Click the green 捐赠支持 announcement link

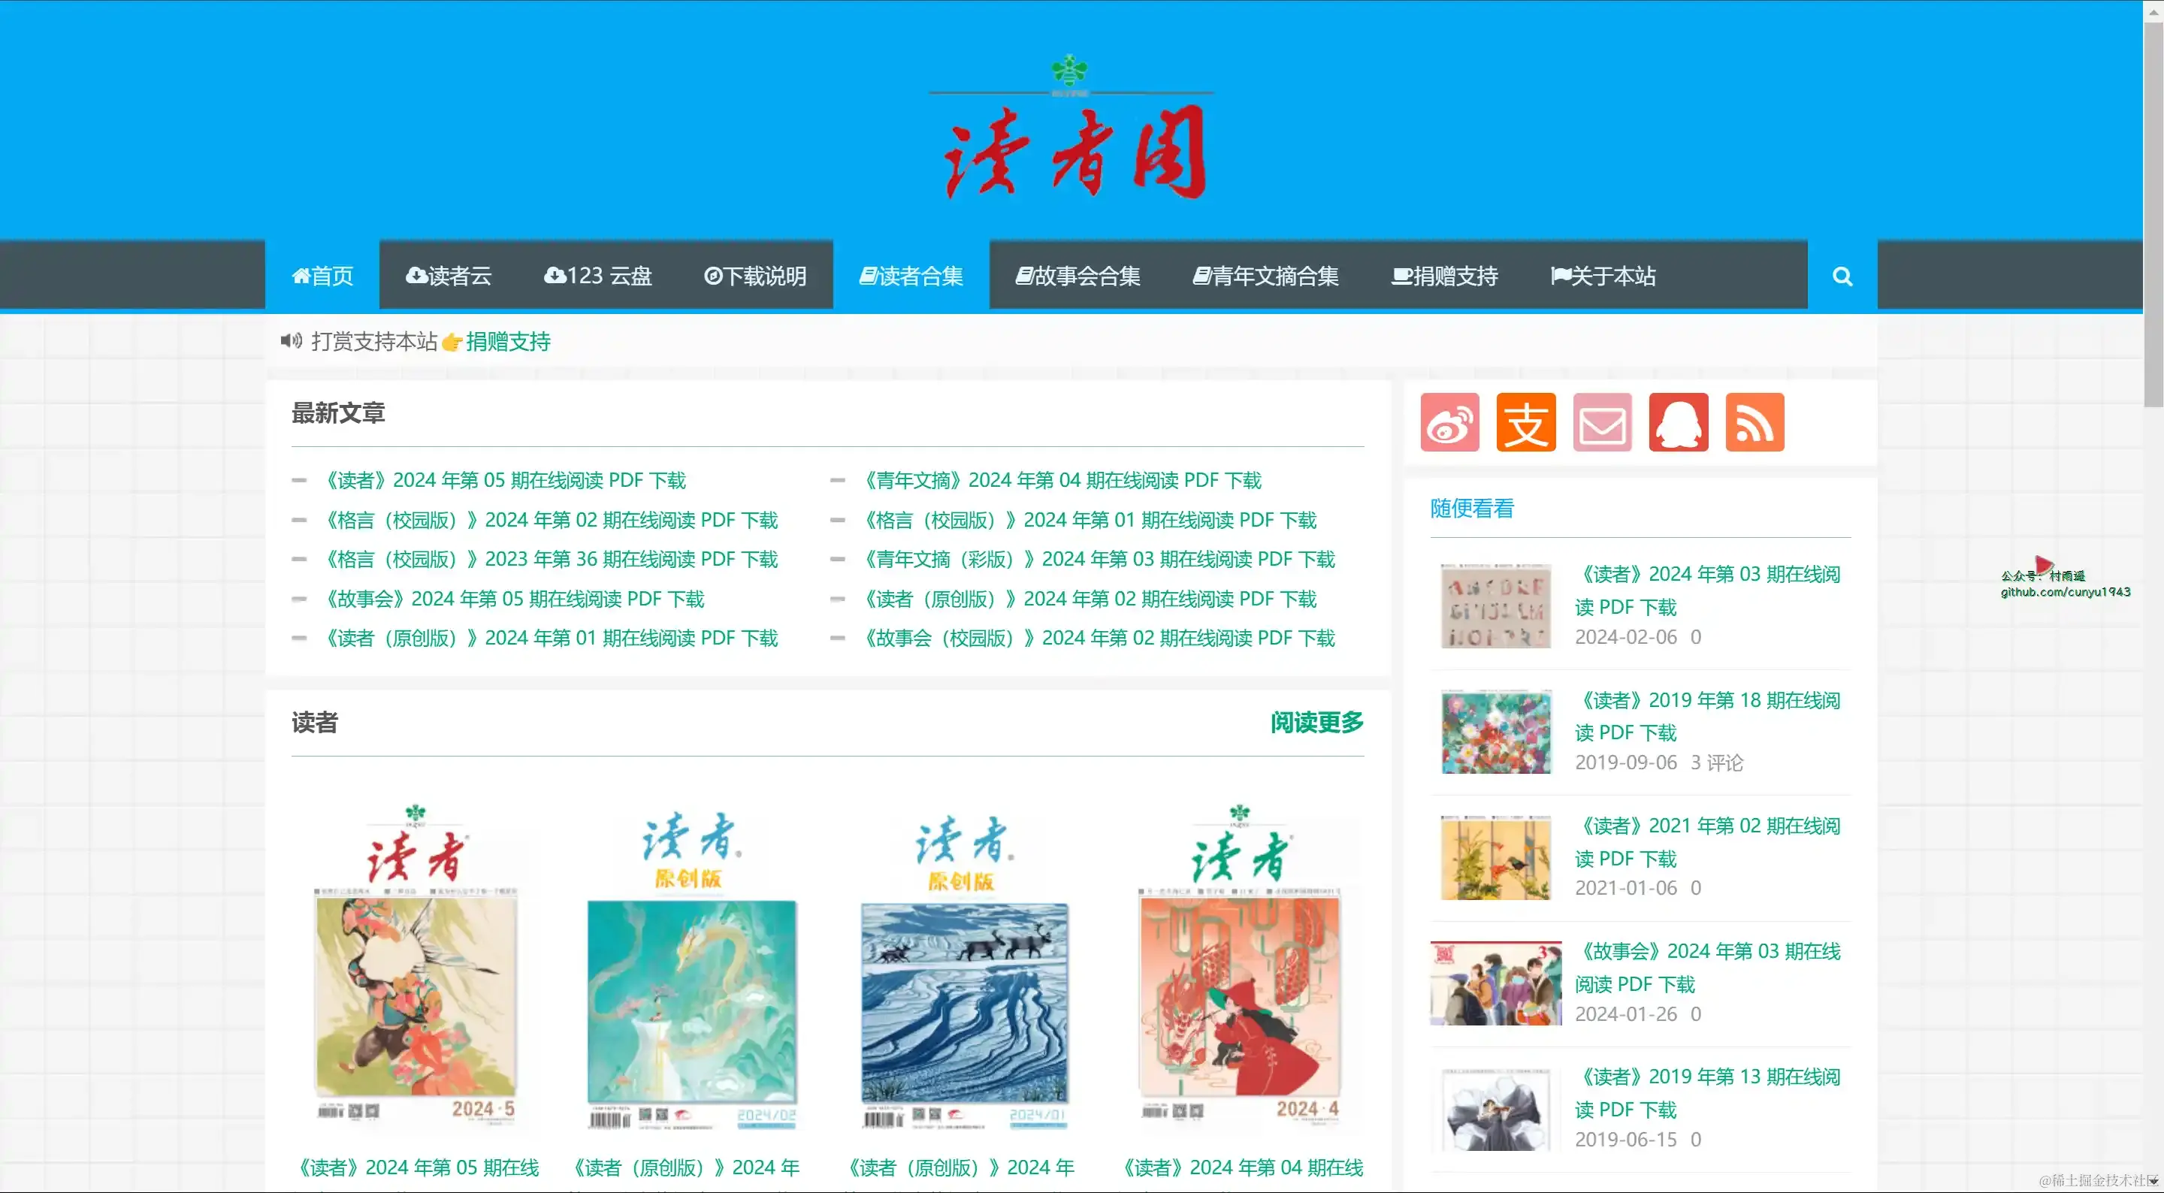[508, 342]
